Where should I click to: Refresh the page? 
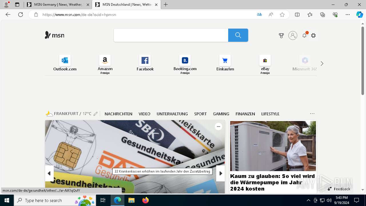point(21,15)
